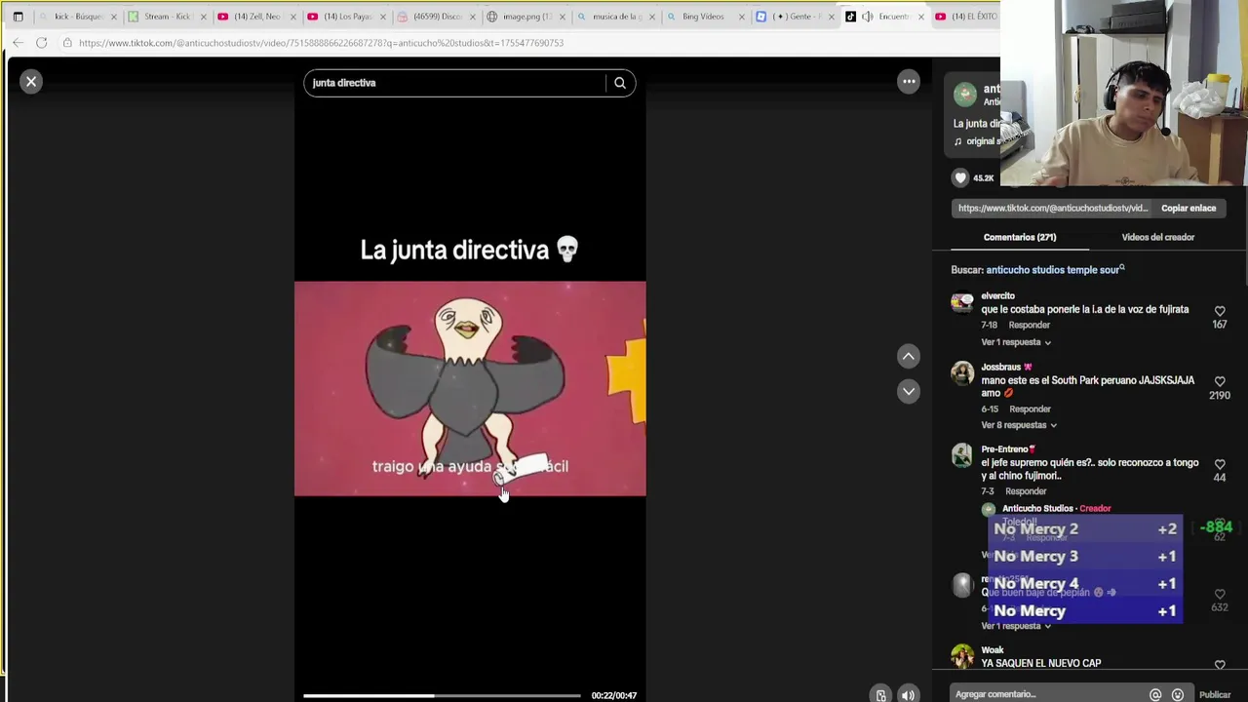Switch to the 'Stream - Kick' browser tab

[x=168, y=17]
